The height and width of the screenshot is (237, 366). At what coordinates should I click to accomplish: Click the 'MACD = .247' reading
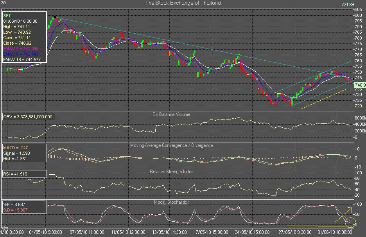(15, 148)
